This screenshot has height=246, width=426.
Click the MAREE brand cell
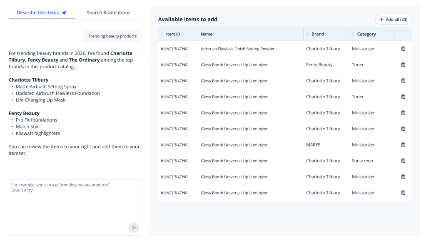tap(313, 145)
